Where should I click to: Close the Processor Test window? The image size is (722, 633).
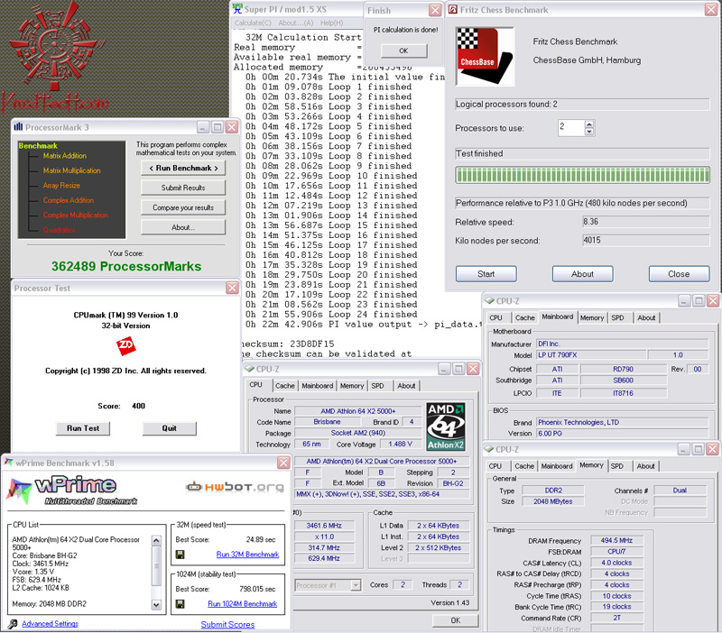232,288
